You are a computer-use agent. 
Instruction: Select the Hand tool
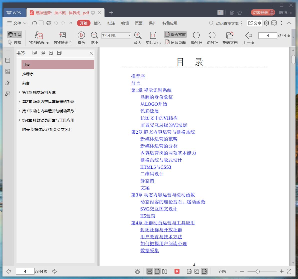[15, 35]
